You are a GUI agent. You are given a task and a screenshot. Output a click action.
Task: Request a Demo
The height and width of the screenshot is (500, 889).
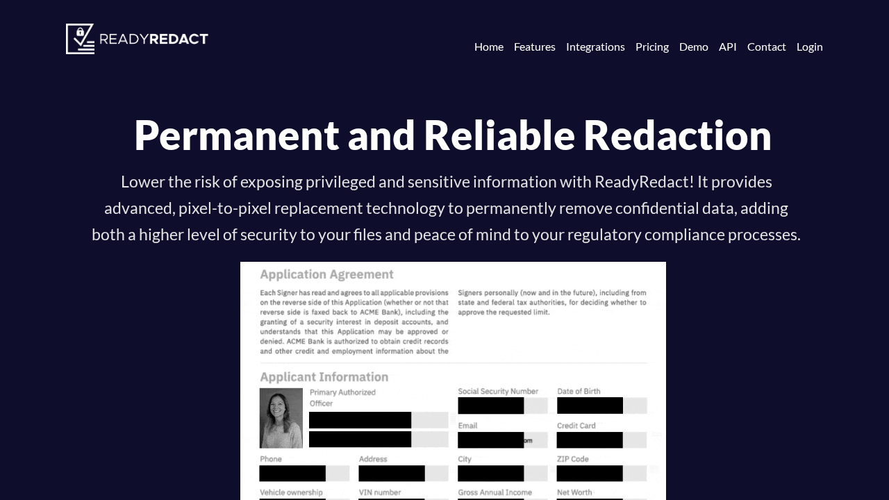[694, 47]
